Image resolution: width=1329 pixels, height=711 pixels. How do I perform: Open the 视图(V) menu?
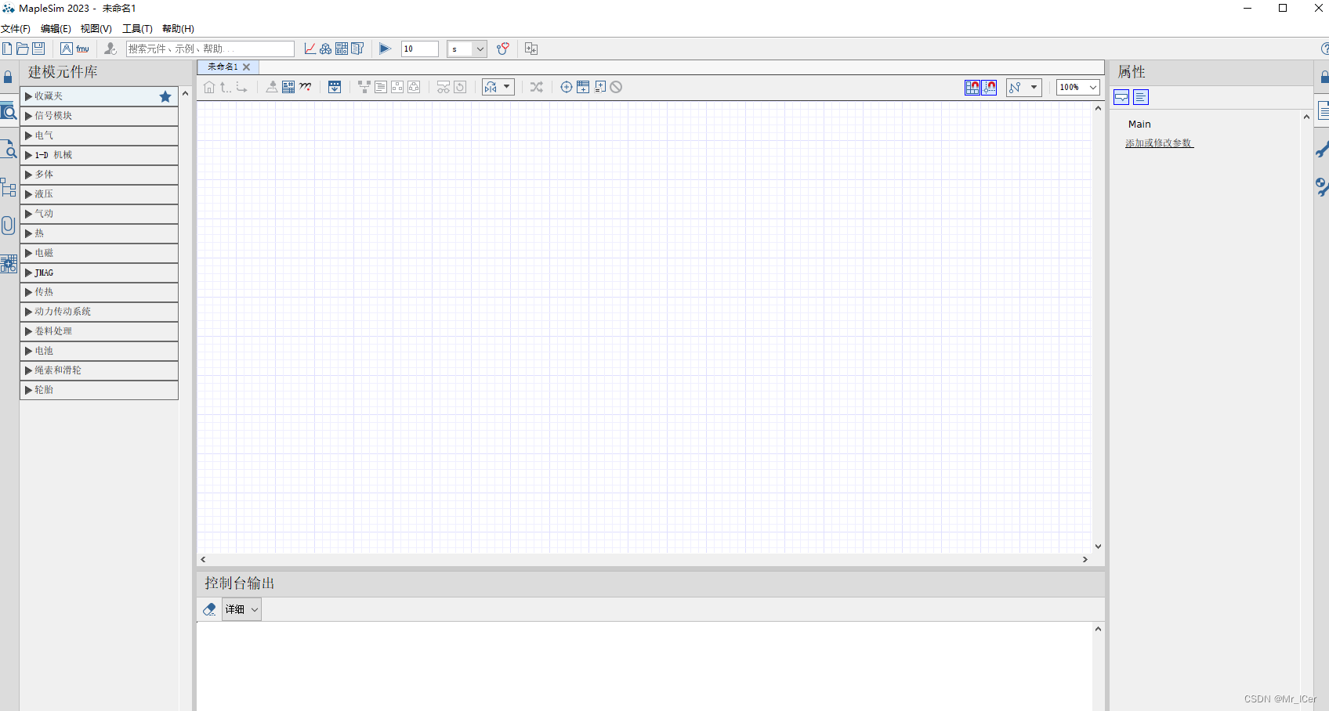click(x=96, y=29)
